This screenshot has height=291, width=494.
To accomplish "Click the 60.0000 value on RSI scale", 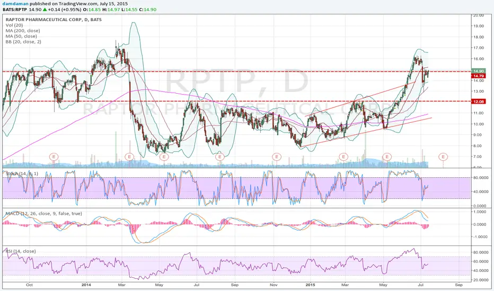I will [480, 261].
